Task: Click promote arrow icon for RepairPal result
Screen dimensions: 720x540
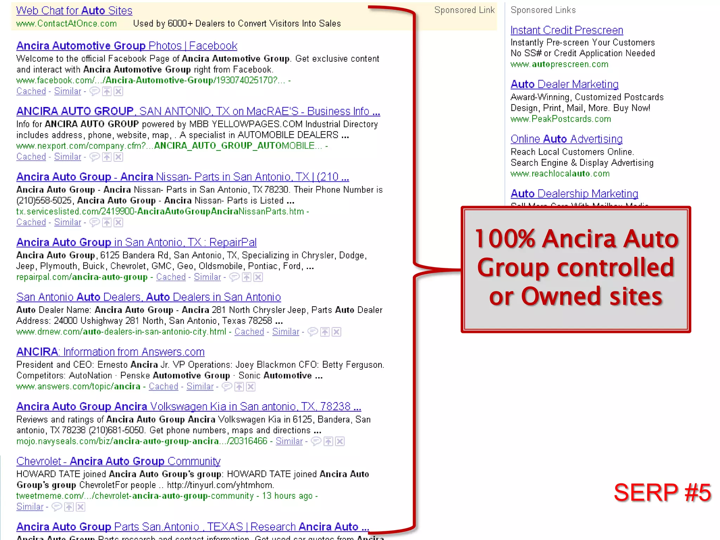Action: [247, 277]
